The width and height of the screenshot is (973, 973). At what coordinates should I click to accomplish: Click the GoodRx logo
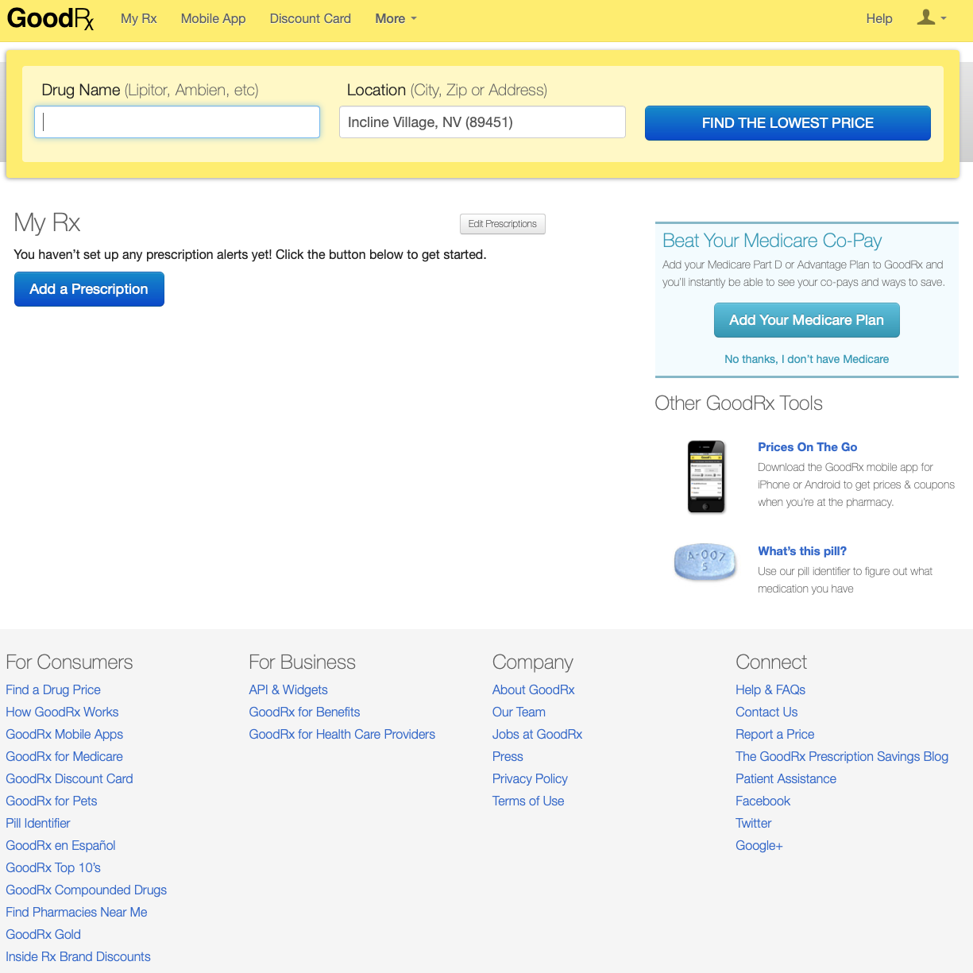click(51, 18)
